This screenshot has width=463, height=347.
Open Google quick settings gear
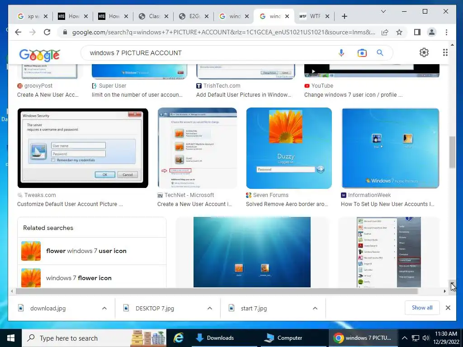pos(424,52)
